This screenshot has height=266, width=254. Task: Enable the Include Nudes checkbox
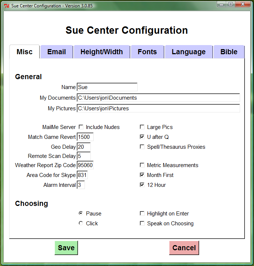click(x=81, y=127)
